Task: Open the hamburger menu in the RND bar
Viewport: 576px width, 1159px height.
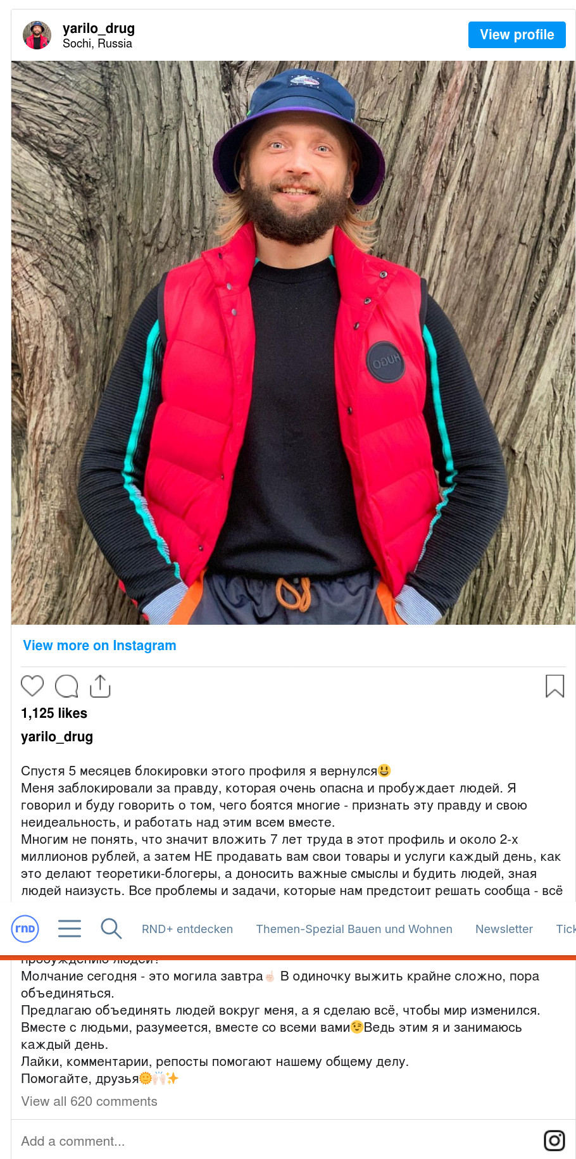Action: (70, 929)
